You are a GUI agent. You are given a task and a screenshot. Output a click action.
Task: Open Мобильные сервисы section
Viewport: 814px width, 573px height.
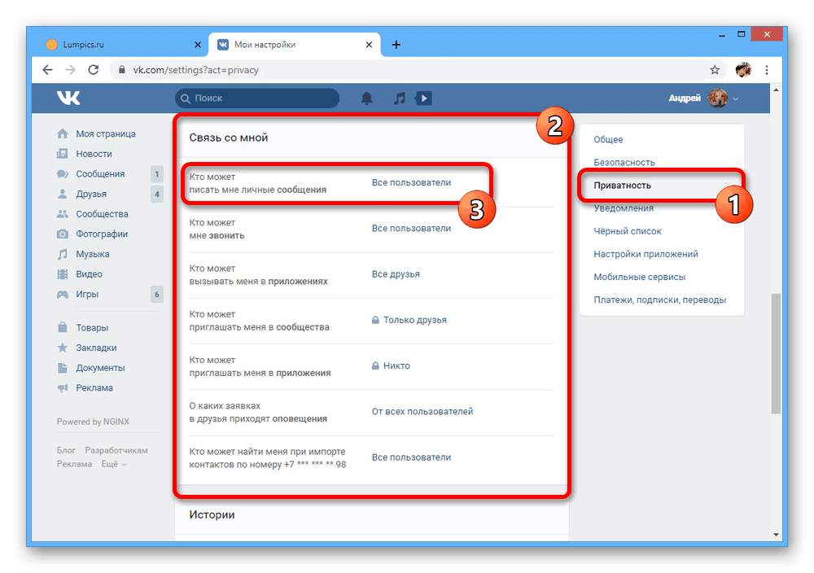coord(640,277)
